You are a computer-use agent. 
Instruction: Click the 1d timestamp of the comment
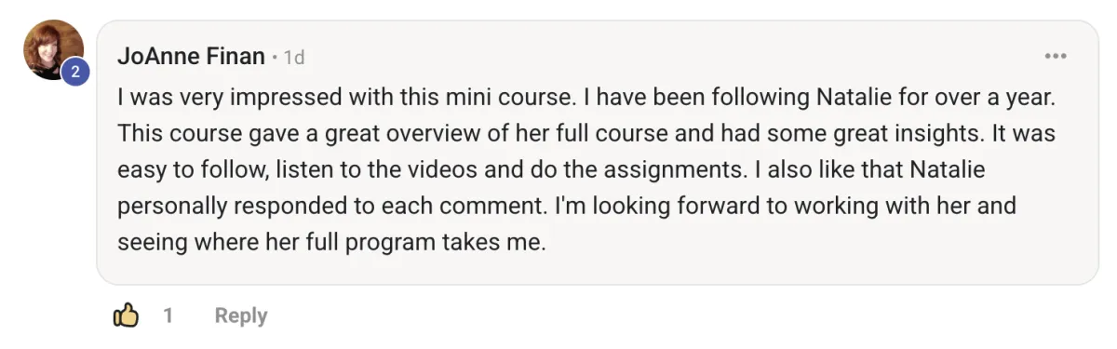(294, 58)
